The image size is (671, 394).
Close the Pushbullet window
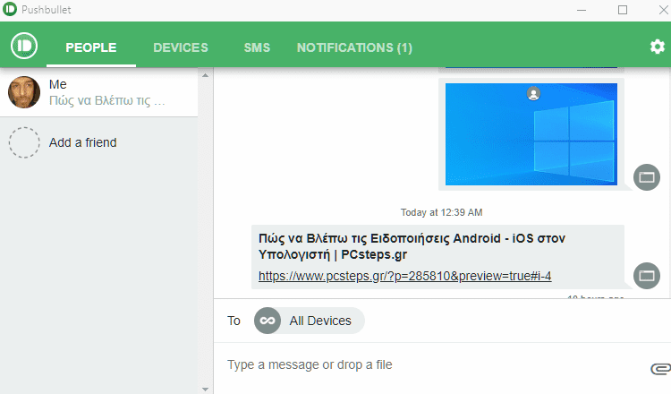point(663,10)
